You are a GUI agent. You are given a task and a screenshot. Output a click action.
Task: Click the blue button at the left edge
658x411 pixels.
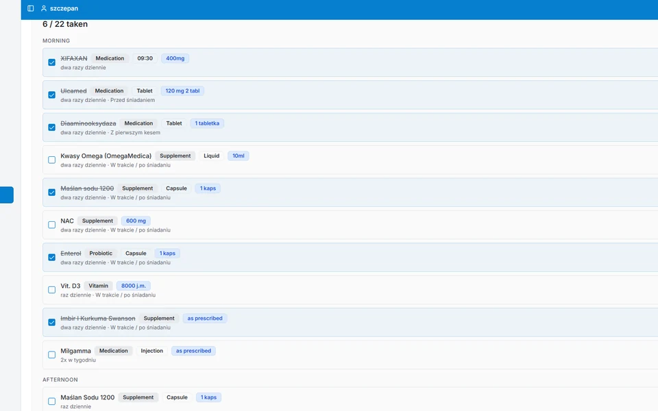click(7, 195)
